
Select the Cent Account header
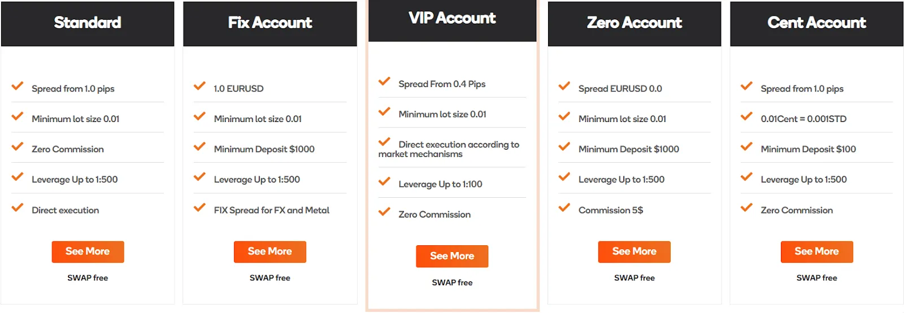(x=817, y=24)
